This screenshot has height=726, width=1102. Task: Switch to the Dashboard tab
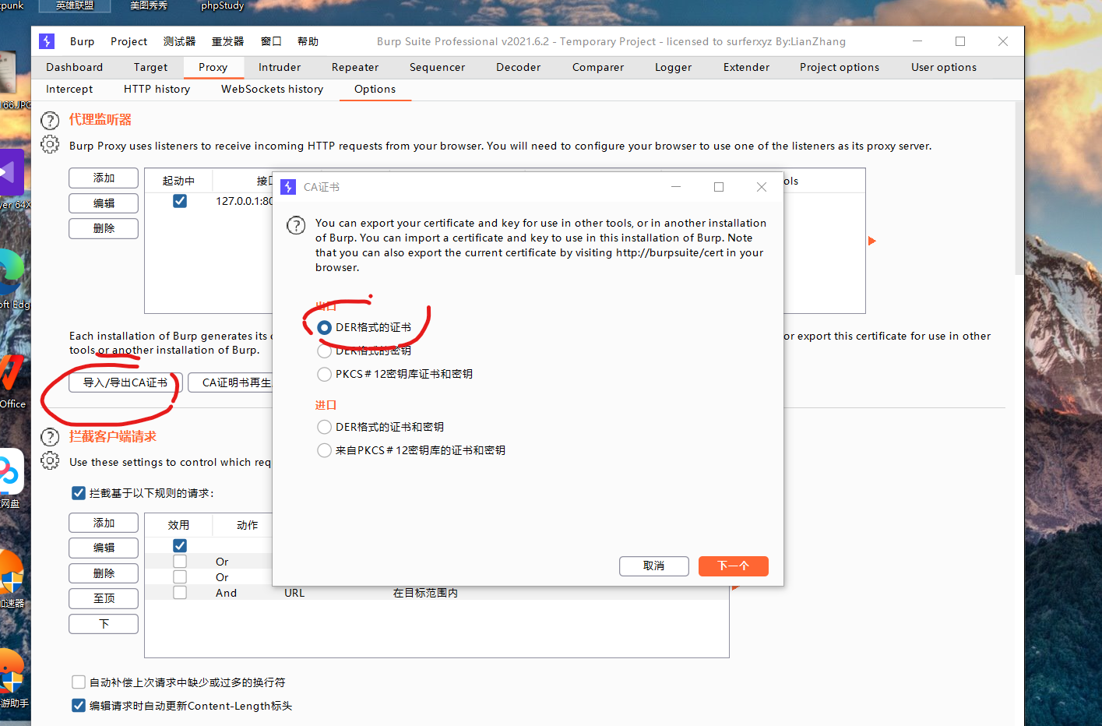(x=74, y=67)
